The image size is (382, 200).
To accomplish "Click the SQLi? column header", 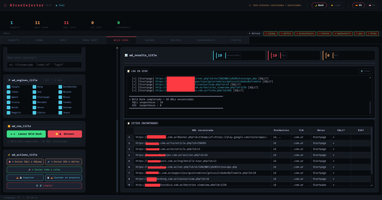I will coord(341,130).
